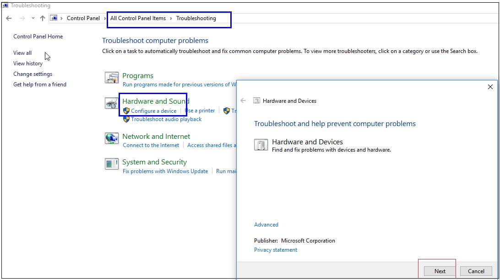Click Configure a device link
The image size is (500, 280).
153,111
